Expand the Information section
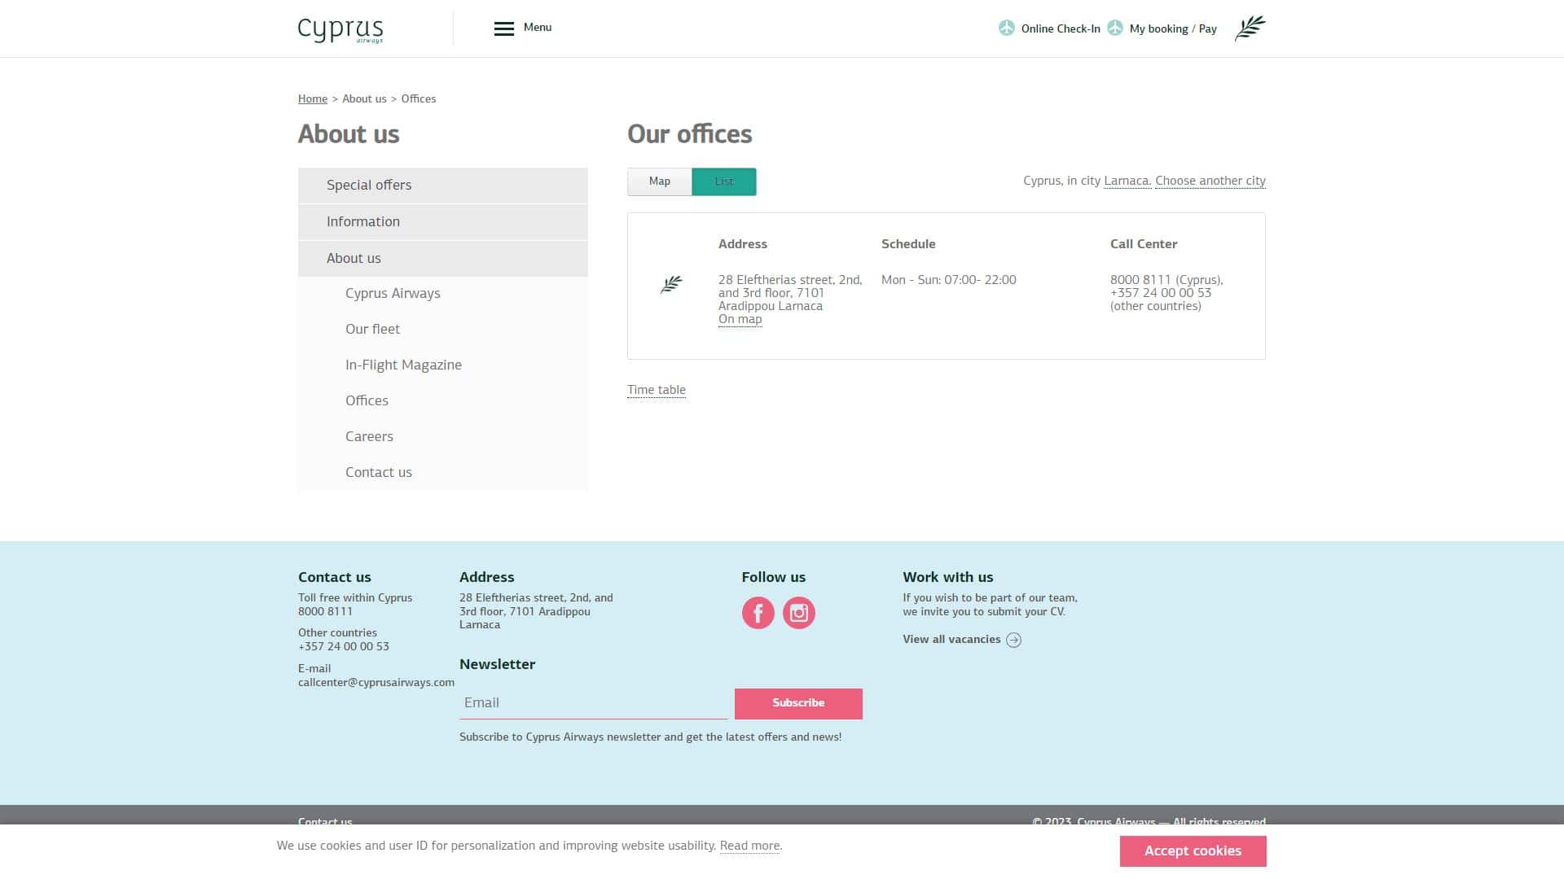1564x879 pixels. click(x=442, y=221)
